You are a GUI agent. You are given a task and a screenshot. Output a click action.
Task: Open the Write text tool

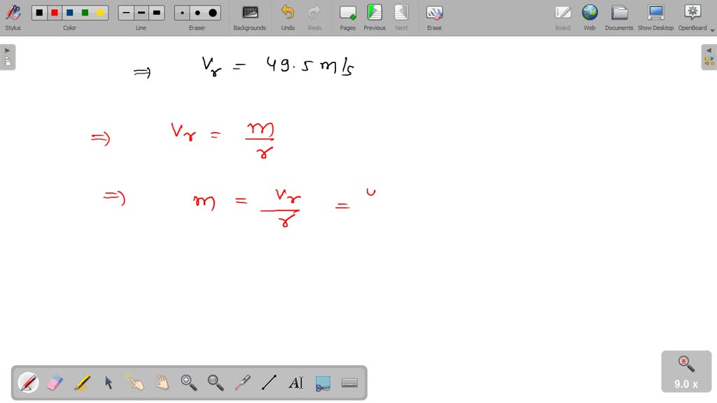[296, 383]
